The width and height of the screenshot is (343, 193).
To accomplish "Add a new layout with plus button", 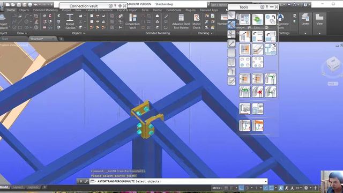I will [x=44, y=187].
